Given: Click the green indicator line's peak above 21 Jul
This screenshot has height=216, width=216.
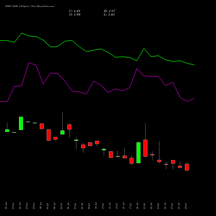Looking at the screenshot, I should point(144,49).
